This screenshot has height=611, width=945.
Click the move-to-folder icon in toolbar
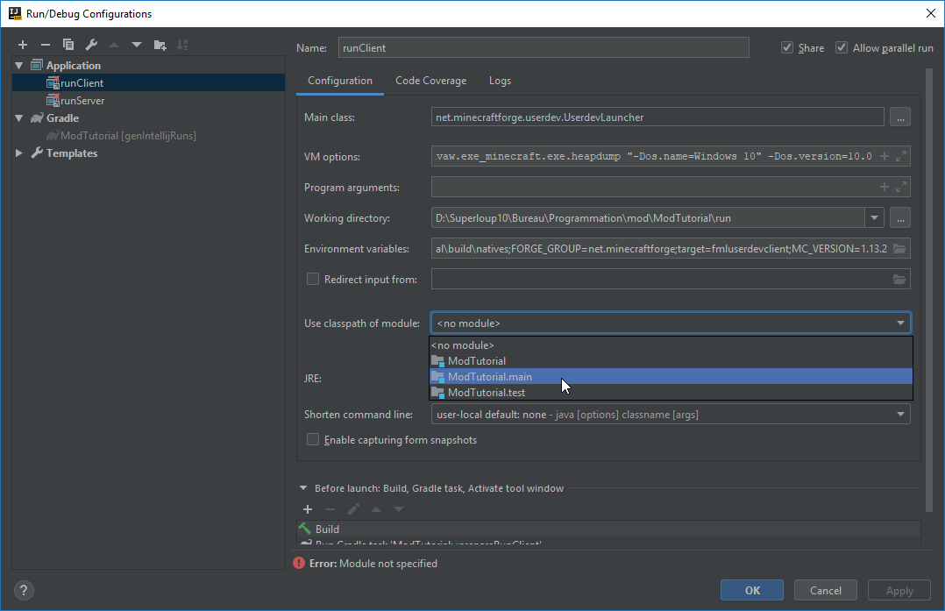click(160, 45)
